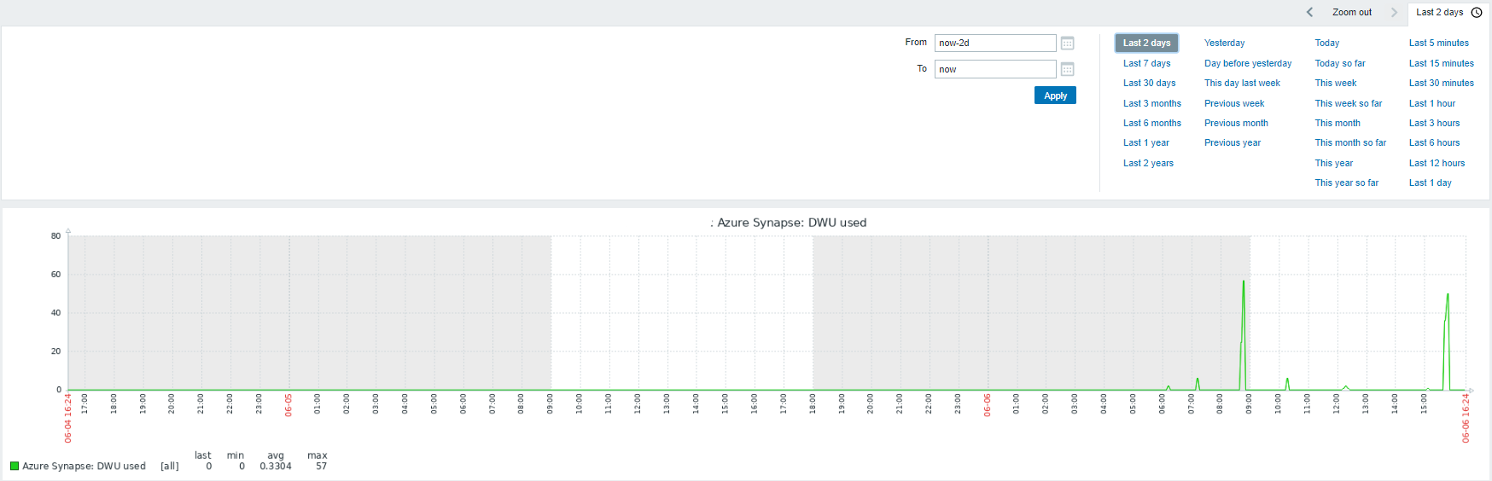This screenshot has height=481, width=1492.
Task: Choose the Yesterday time range
Action: point(1224,43)
